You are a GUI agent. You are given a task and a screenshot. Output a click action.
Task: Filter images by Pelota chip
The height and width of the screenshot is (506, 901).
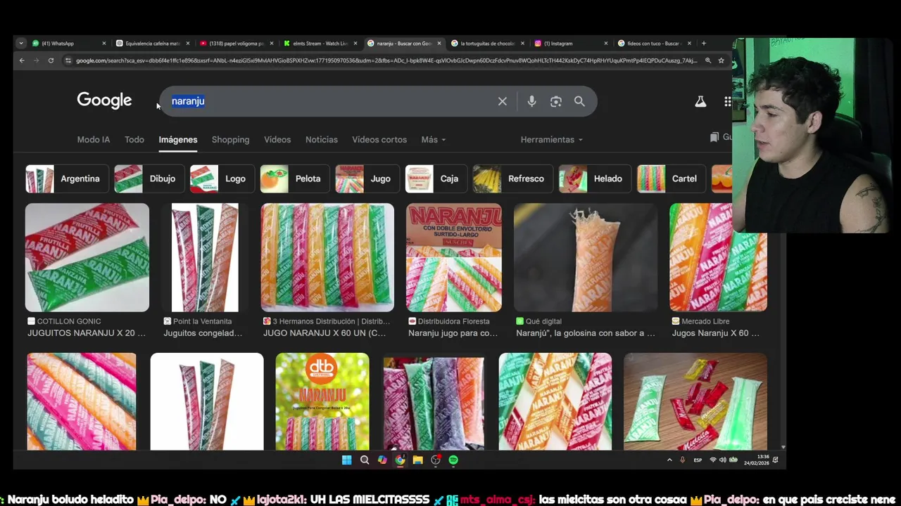point(295,179)
